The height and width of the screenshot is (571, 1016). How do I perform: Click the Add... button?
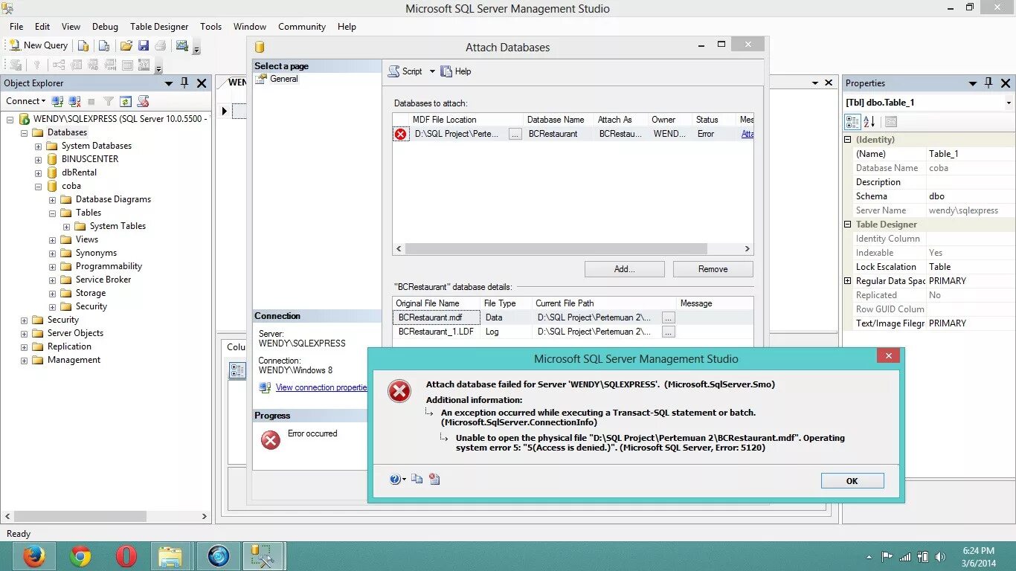624,269
